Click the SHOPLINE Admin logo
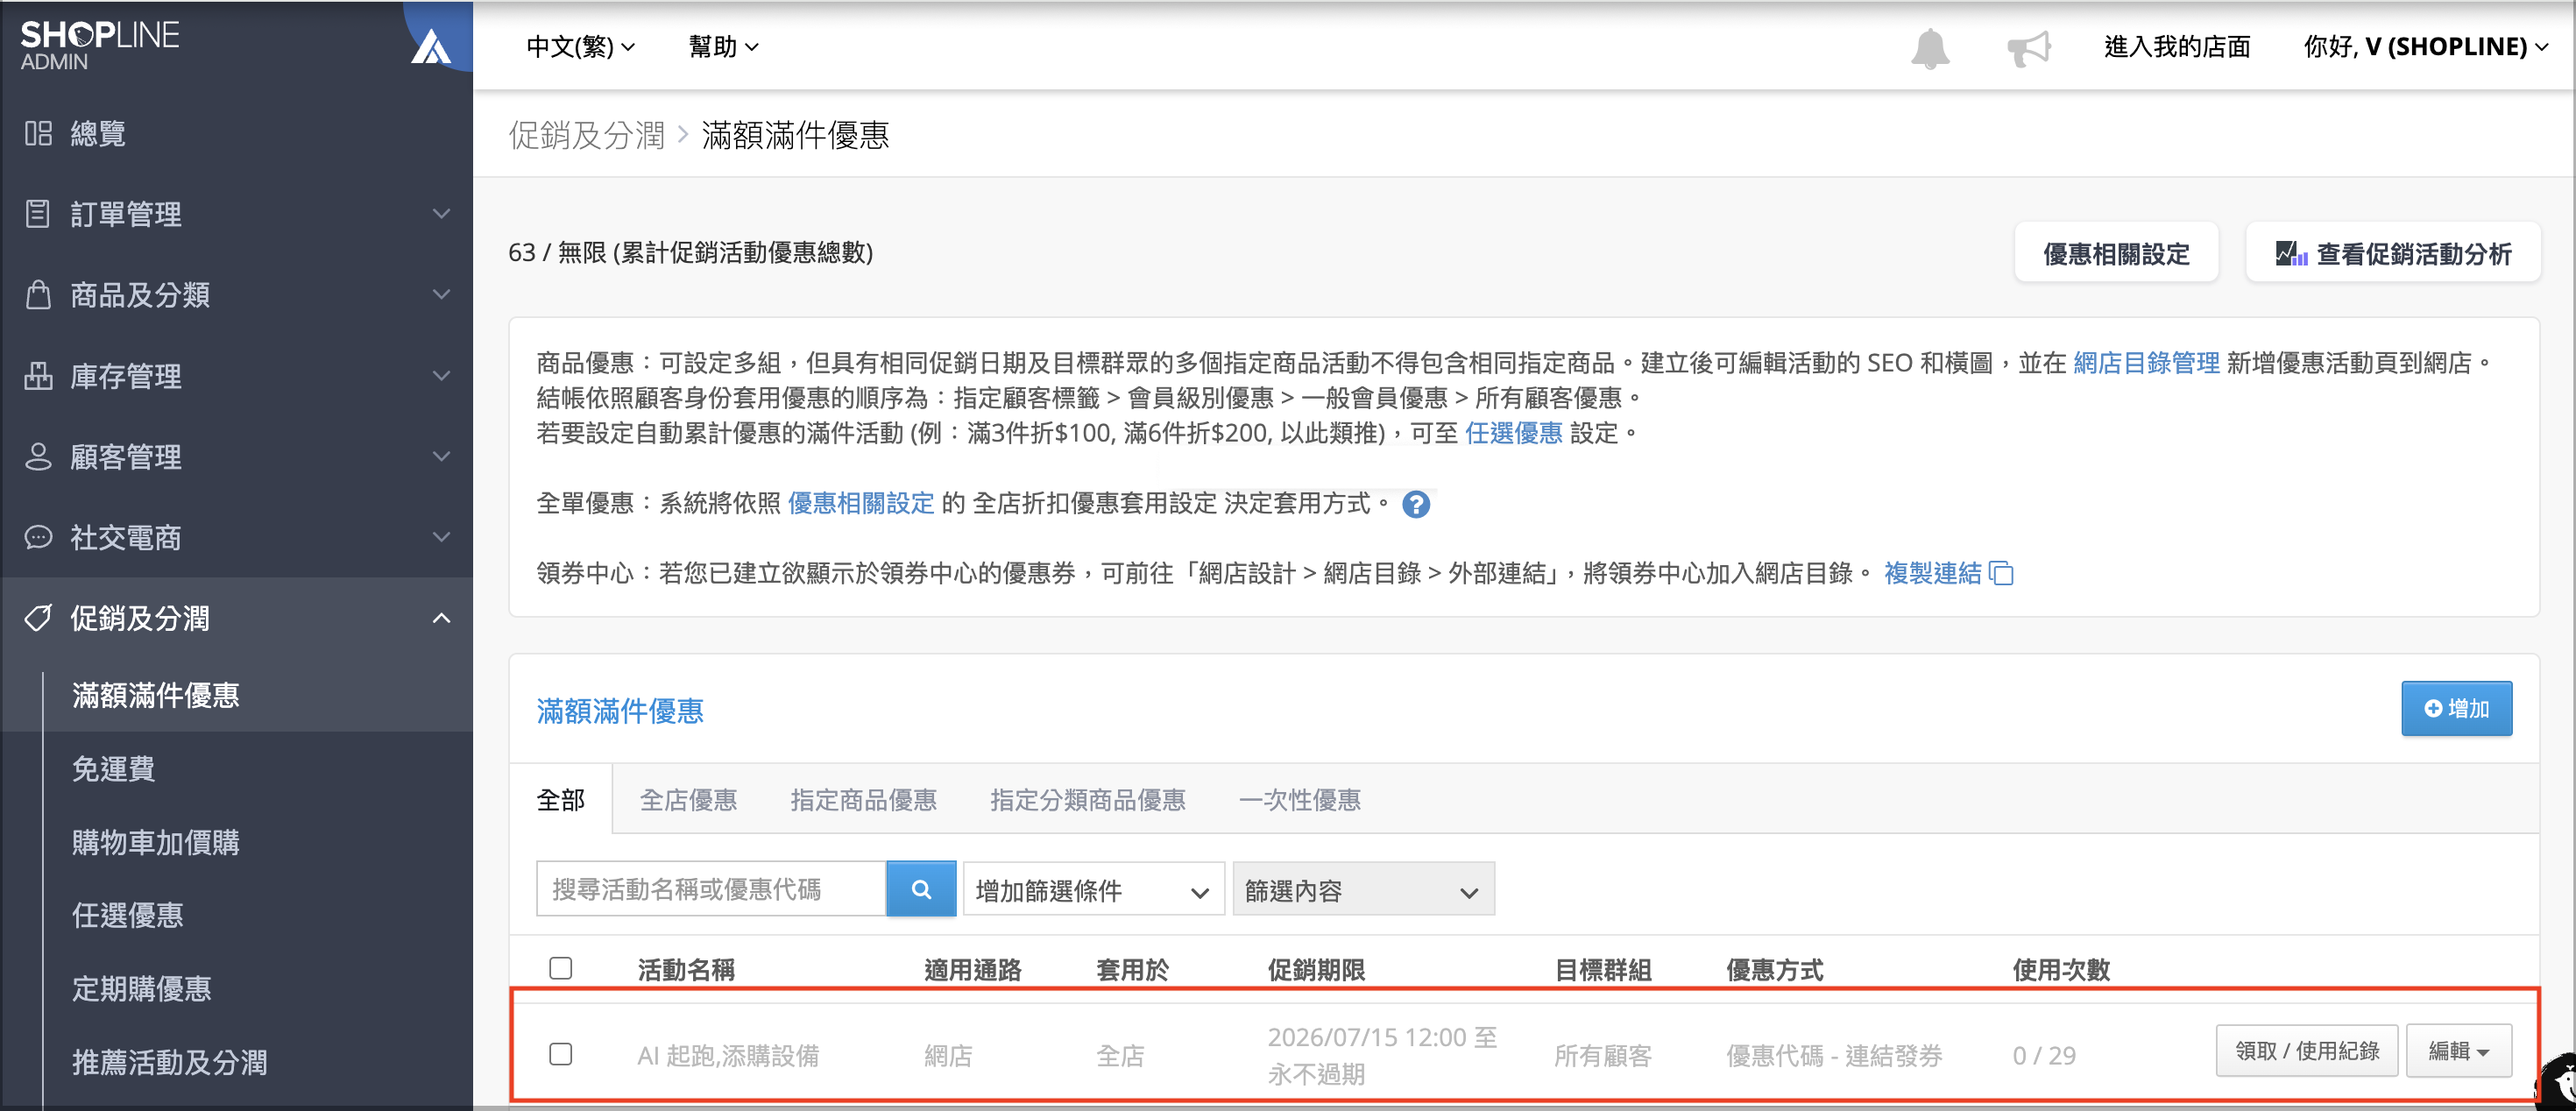 (100, 45)
